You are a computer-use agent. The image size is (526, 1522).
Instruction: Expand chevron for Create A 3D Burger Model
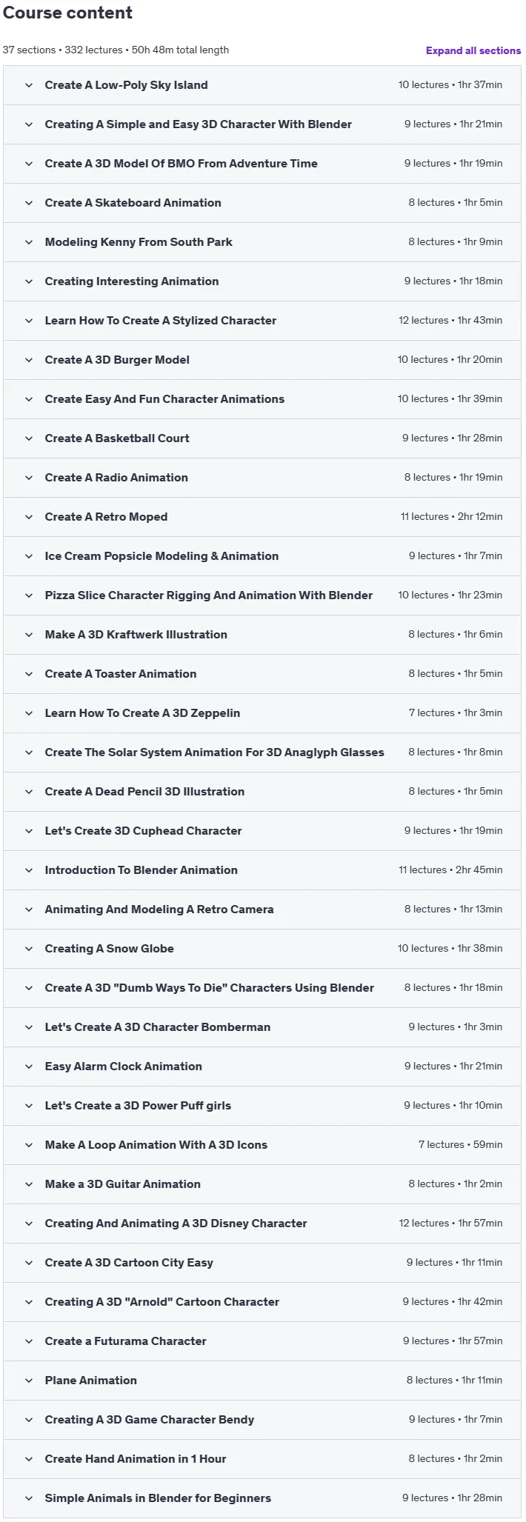click(x=29, y=360)
